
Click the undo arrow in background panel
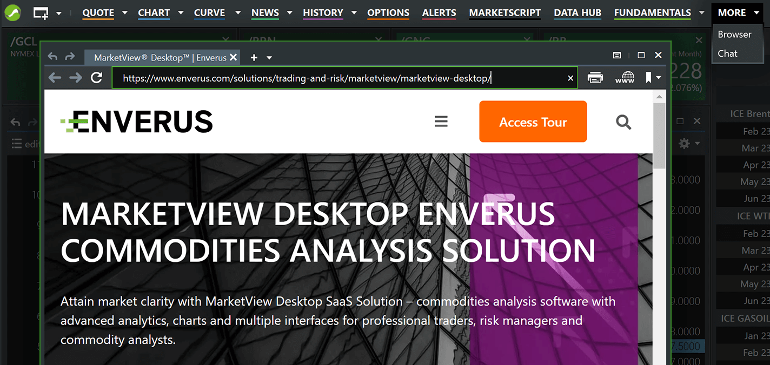15,123
